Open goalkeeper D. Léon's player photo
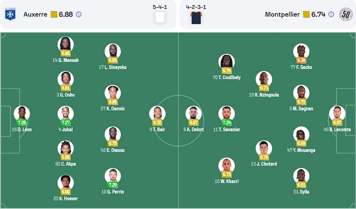Image resolution: width=356 pixels, height=209 pixels. [x=22, y=113]
